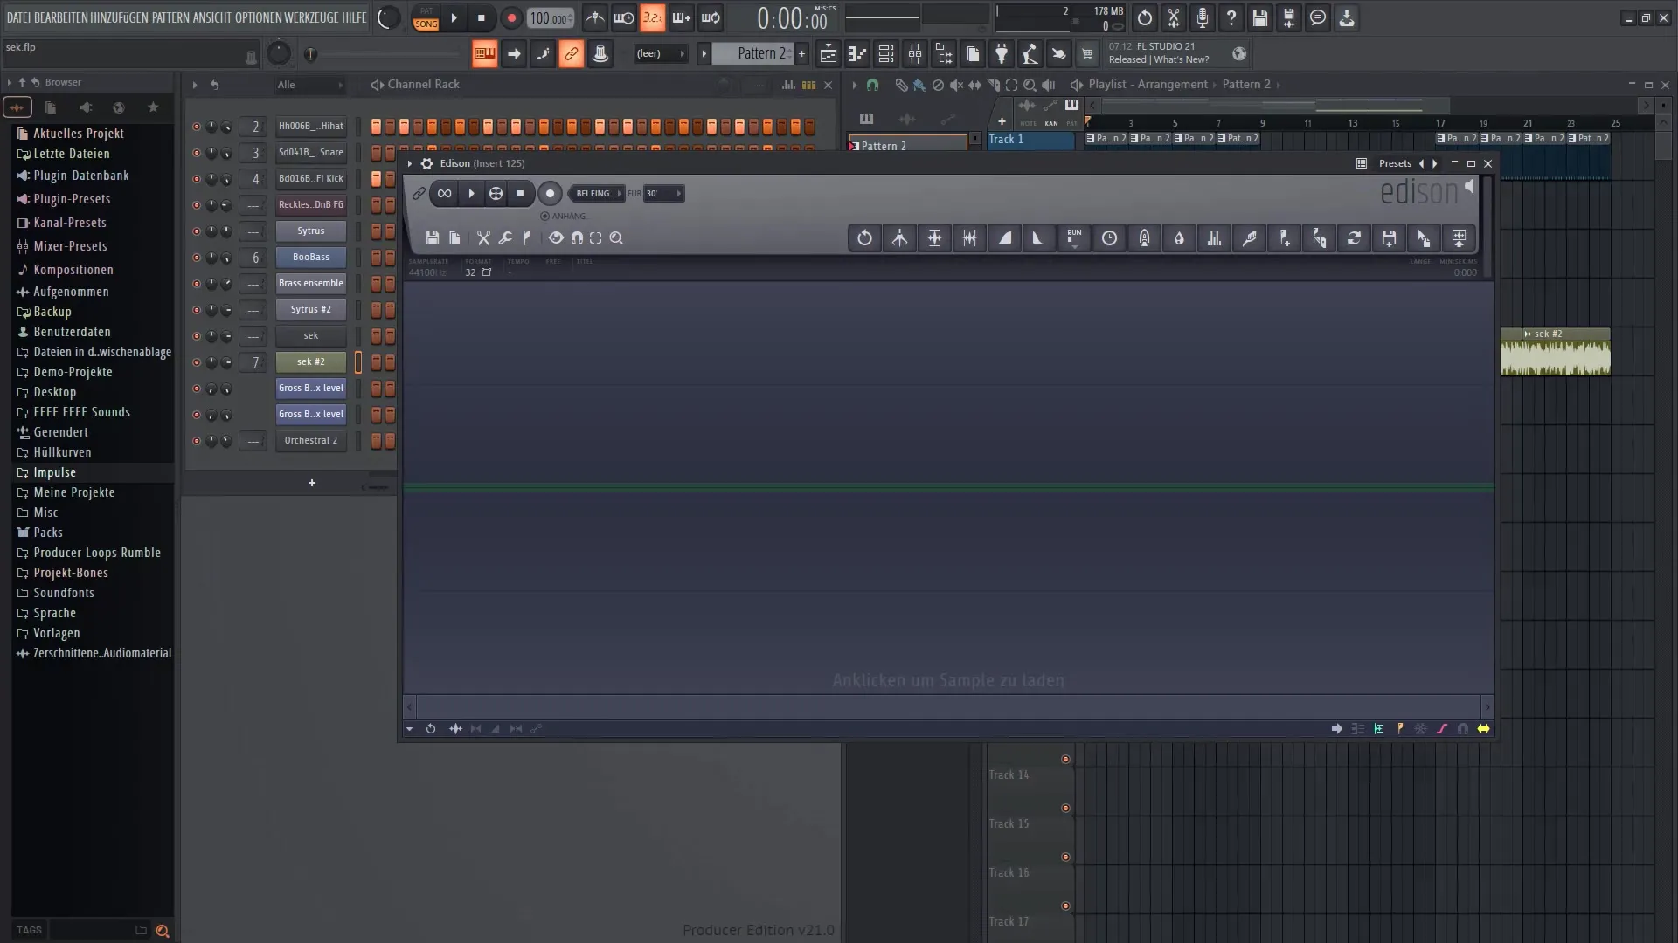Toggle the countdown 3.2.1 button
The image size is (1678, 943).
coord(652,17)
